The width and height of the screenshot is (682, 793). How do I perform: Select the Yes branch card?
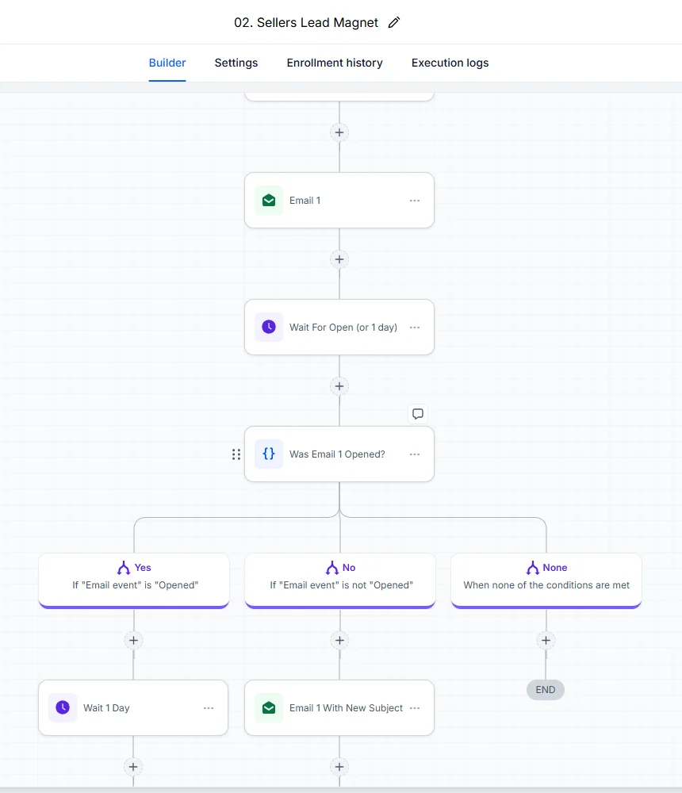134,580
